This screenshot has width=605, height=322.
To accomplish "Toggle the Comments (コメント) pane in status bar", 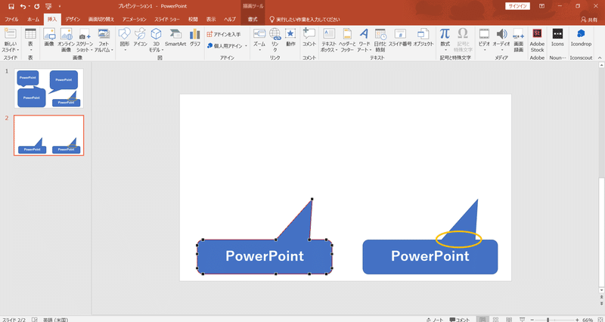I will click(x=460, y=320).
